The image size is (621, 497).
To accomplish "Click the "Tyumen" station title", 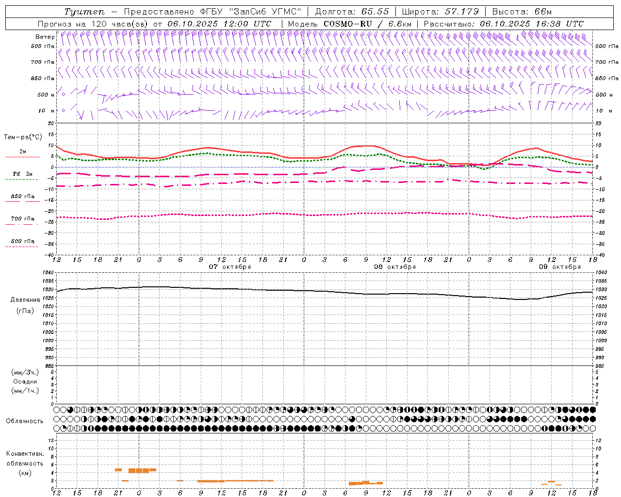I will pos(84,12).
